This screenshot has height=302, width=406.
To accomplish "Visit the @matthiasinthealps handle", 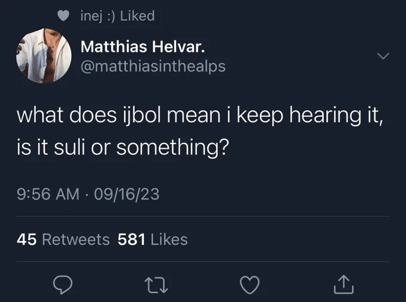I will [153, 67].
